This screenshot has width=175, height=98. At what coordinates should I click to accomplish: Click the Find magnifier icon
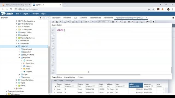point(65,22)
